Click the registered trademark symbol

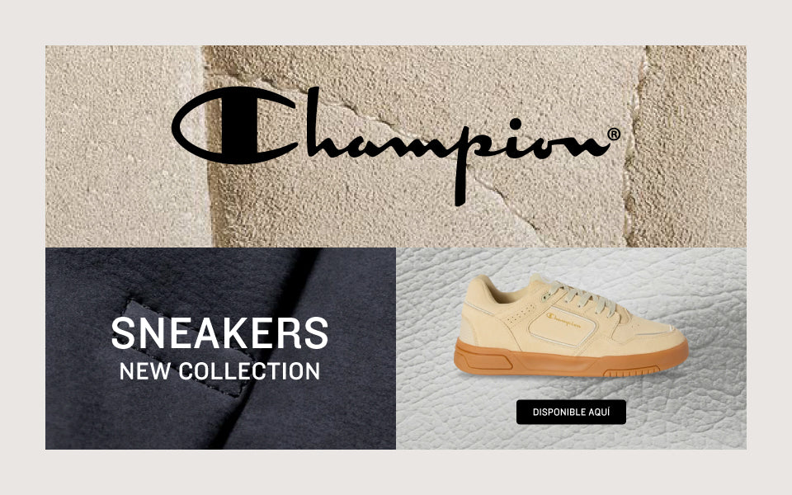click(613, 134)
